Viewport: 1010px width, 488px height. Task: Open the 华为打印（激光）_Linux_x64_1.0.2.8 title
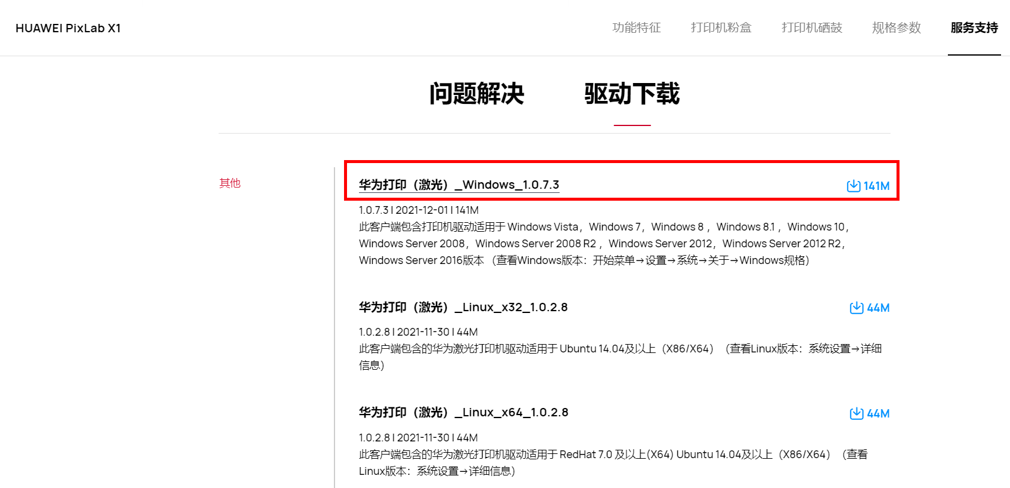coord(463,412)
